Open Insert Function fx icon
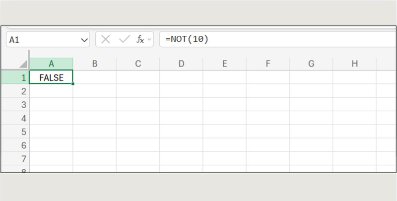This screenshot has width=397, height=201. pos(140,40)
